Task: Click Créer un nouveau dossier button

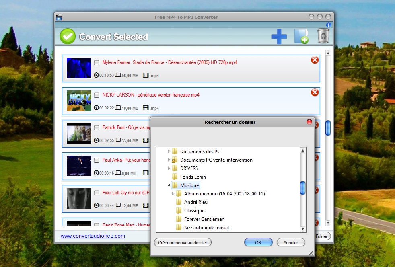Action: coord(183,242)
